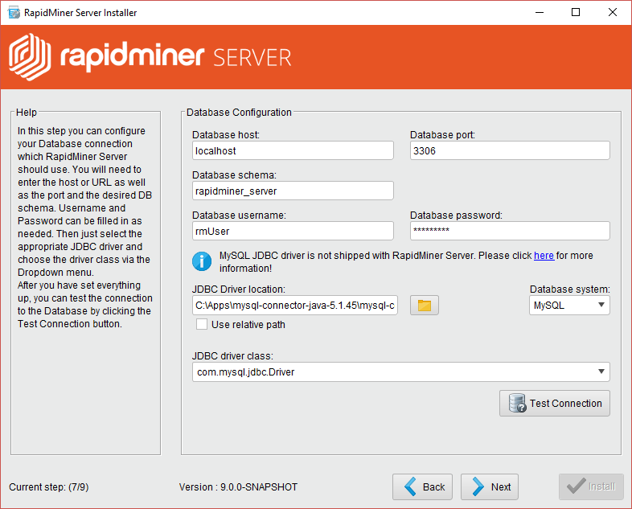Image resolution: width=632 pixels, height=509 pixels.
Task: Maximize the installer window
Action: (x=576, y=13)
